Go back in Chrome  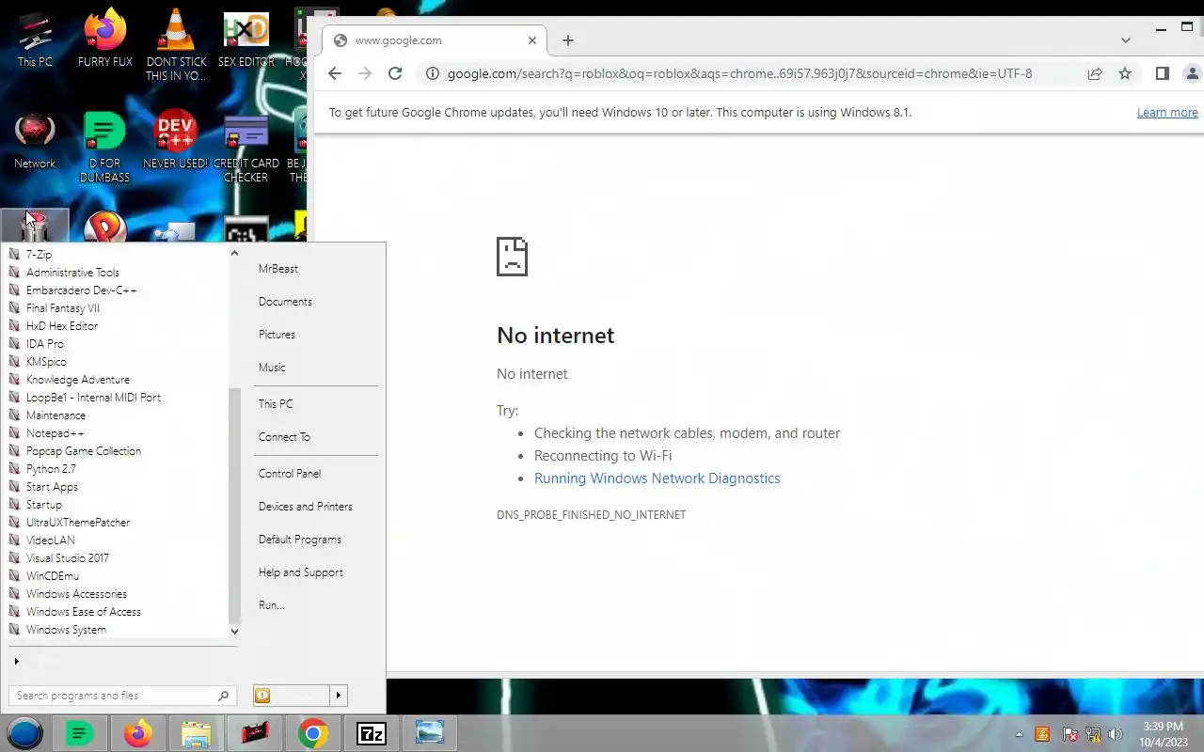click(x=335, y=73)
